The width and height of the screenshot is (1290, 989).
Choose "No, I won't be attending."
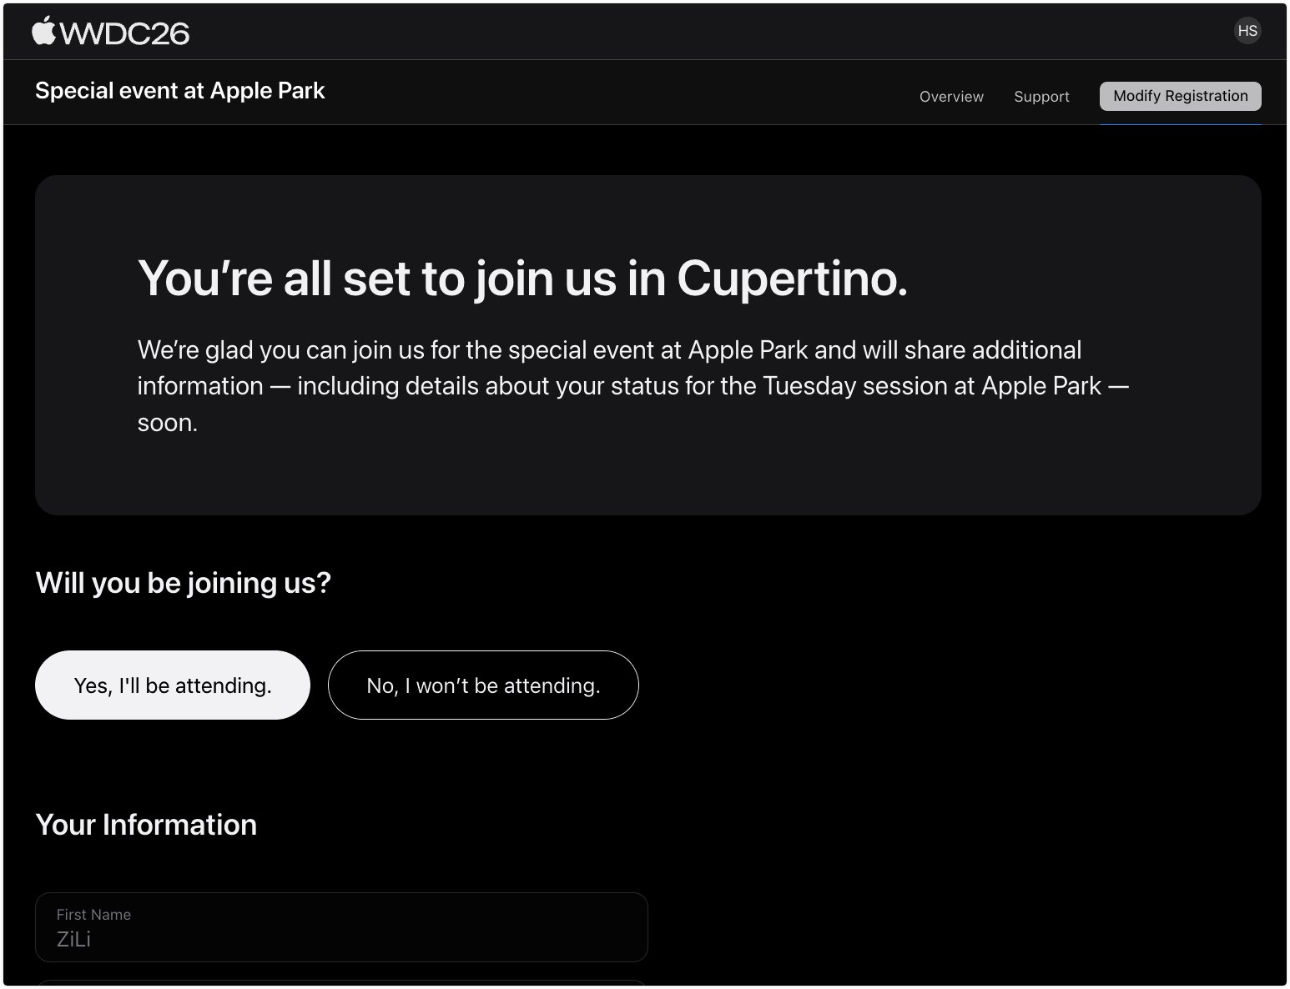483,685
